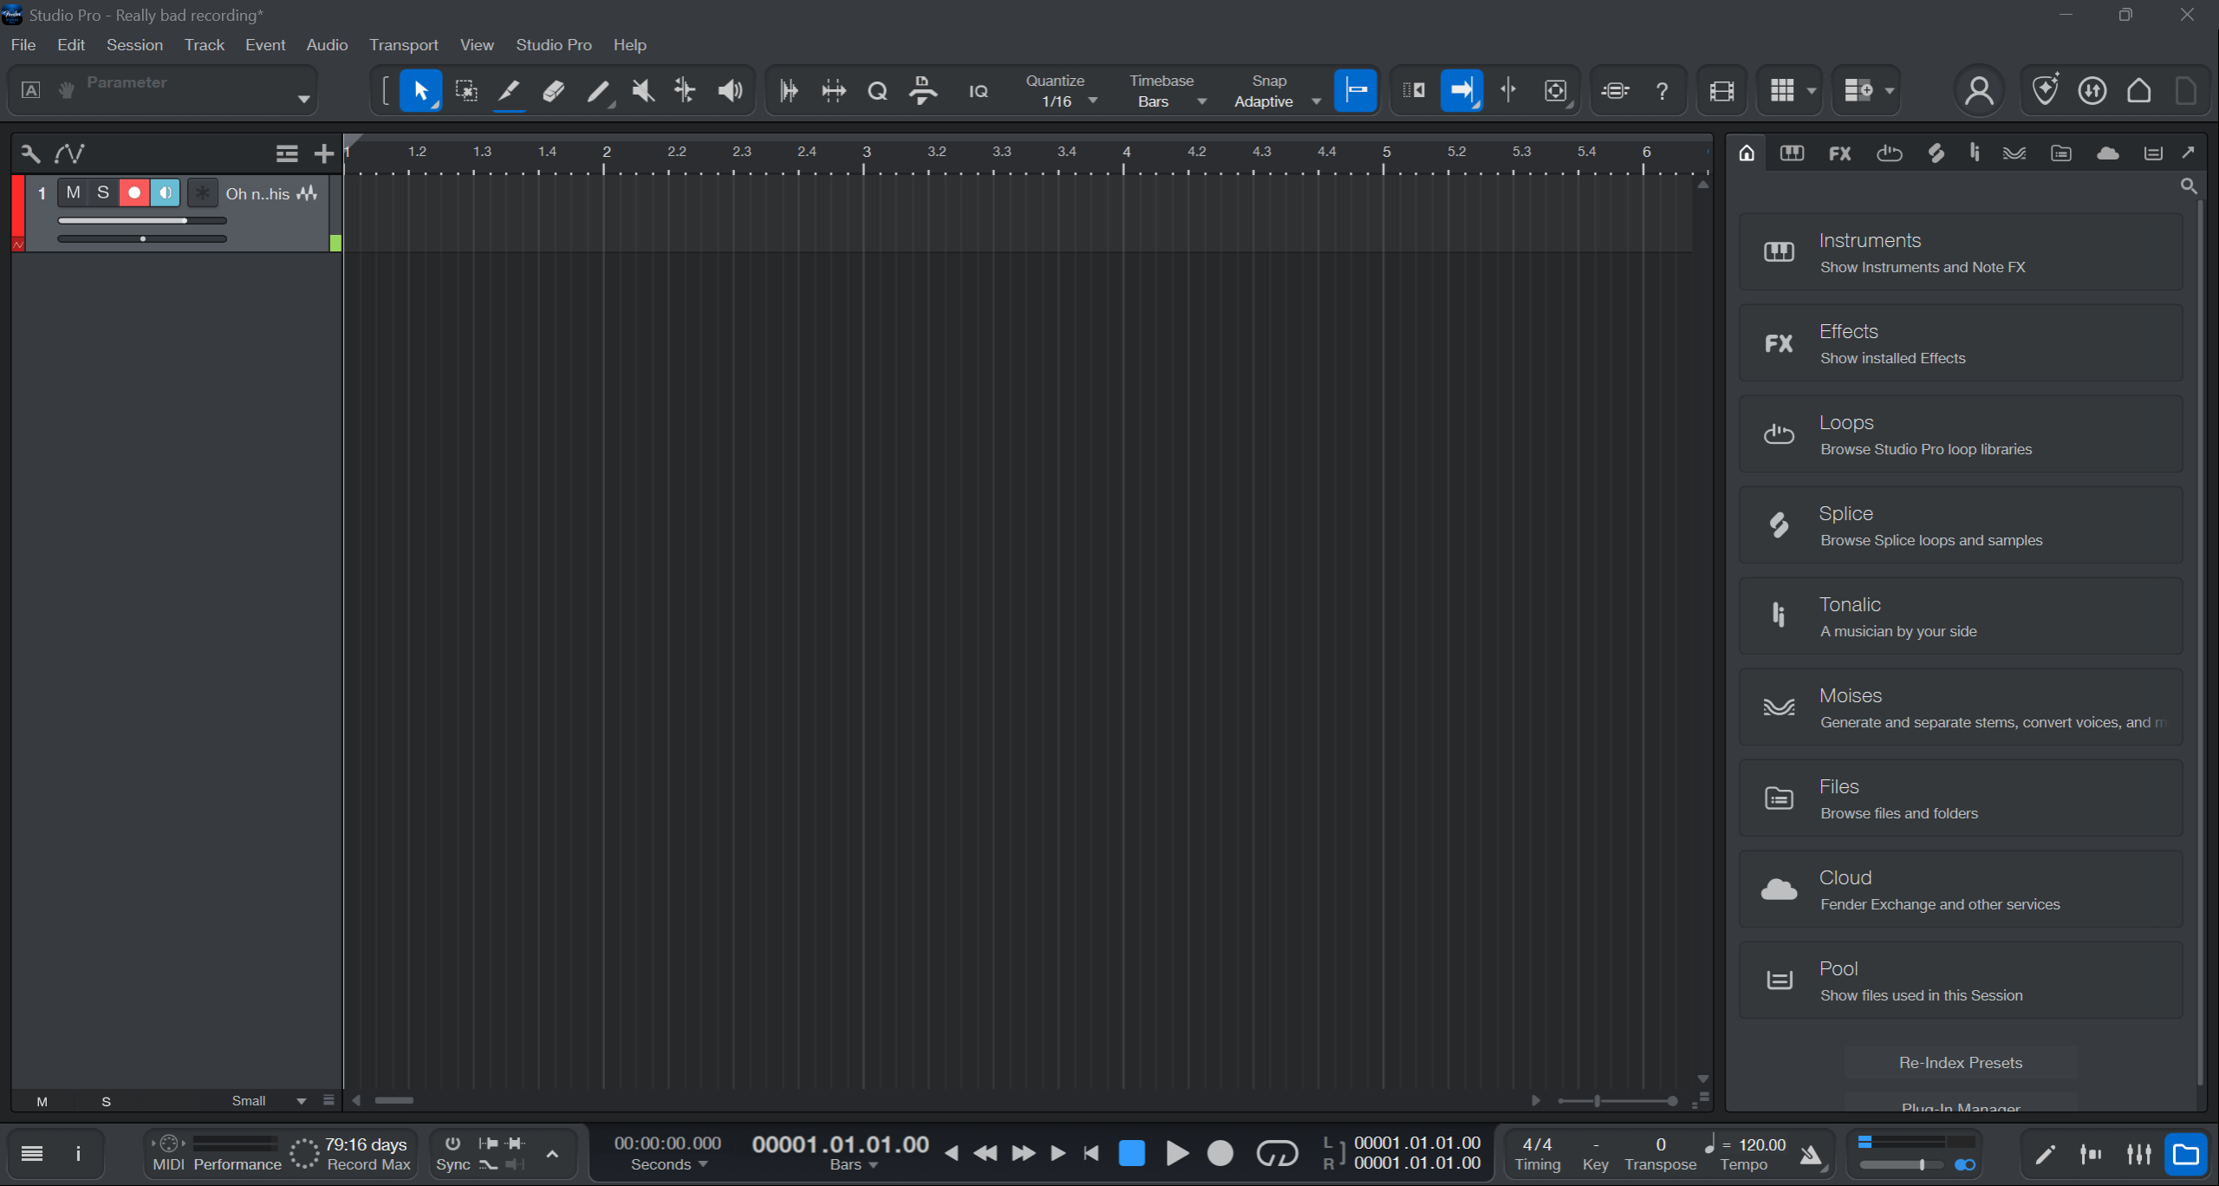2219x1186 pixels.
Task: Toggle Autoscroll blue arrow button
Action: tap(1461, 90)
